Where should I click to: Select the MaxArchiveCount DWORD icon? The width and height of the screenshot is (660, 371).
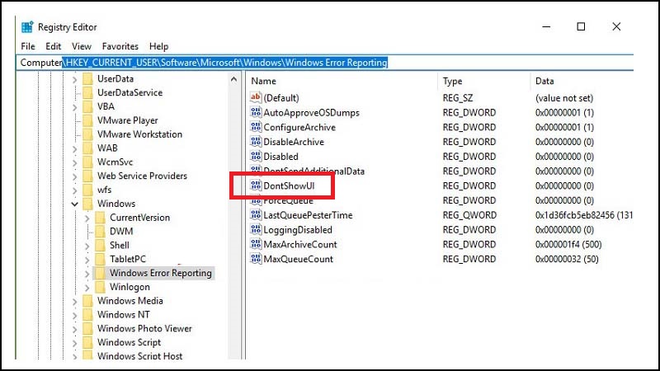pos(256,244)
